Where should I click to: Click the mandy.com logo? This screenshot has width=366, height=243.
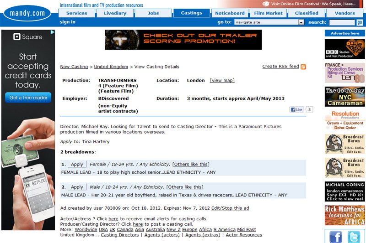27,14
